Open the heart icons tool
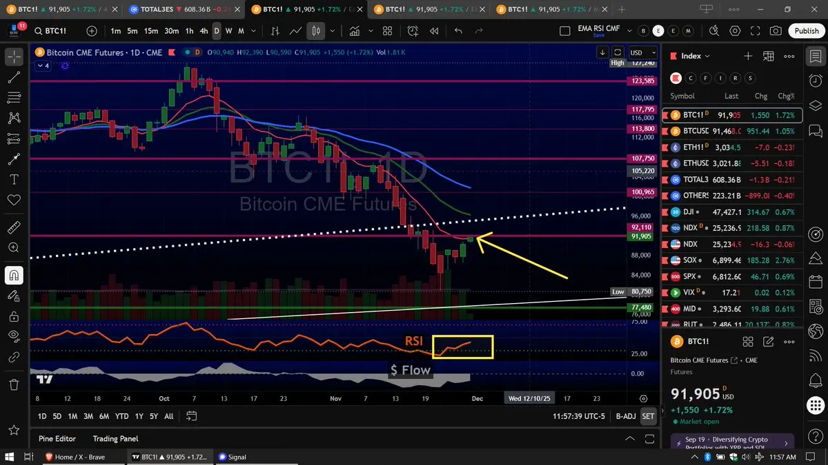The image size is (828, 465). [x=14, y=200]
